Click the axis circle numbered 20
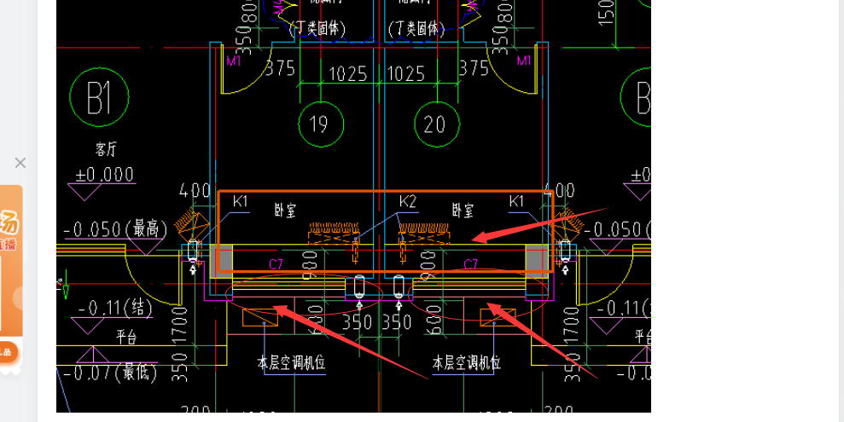Screen dimensions: 844x422 click(x=437, y=124)
